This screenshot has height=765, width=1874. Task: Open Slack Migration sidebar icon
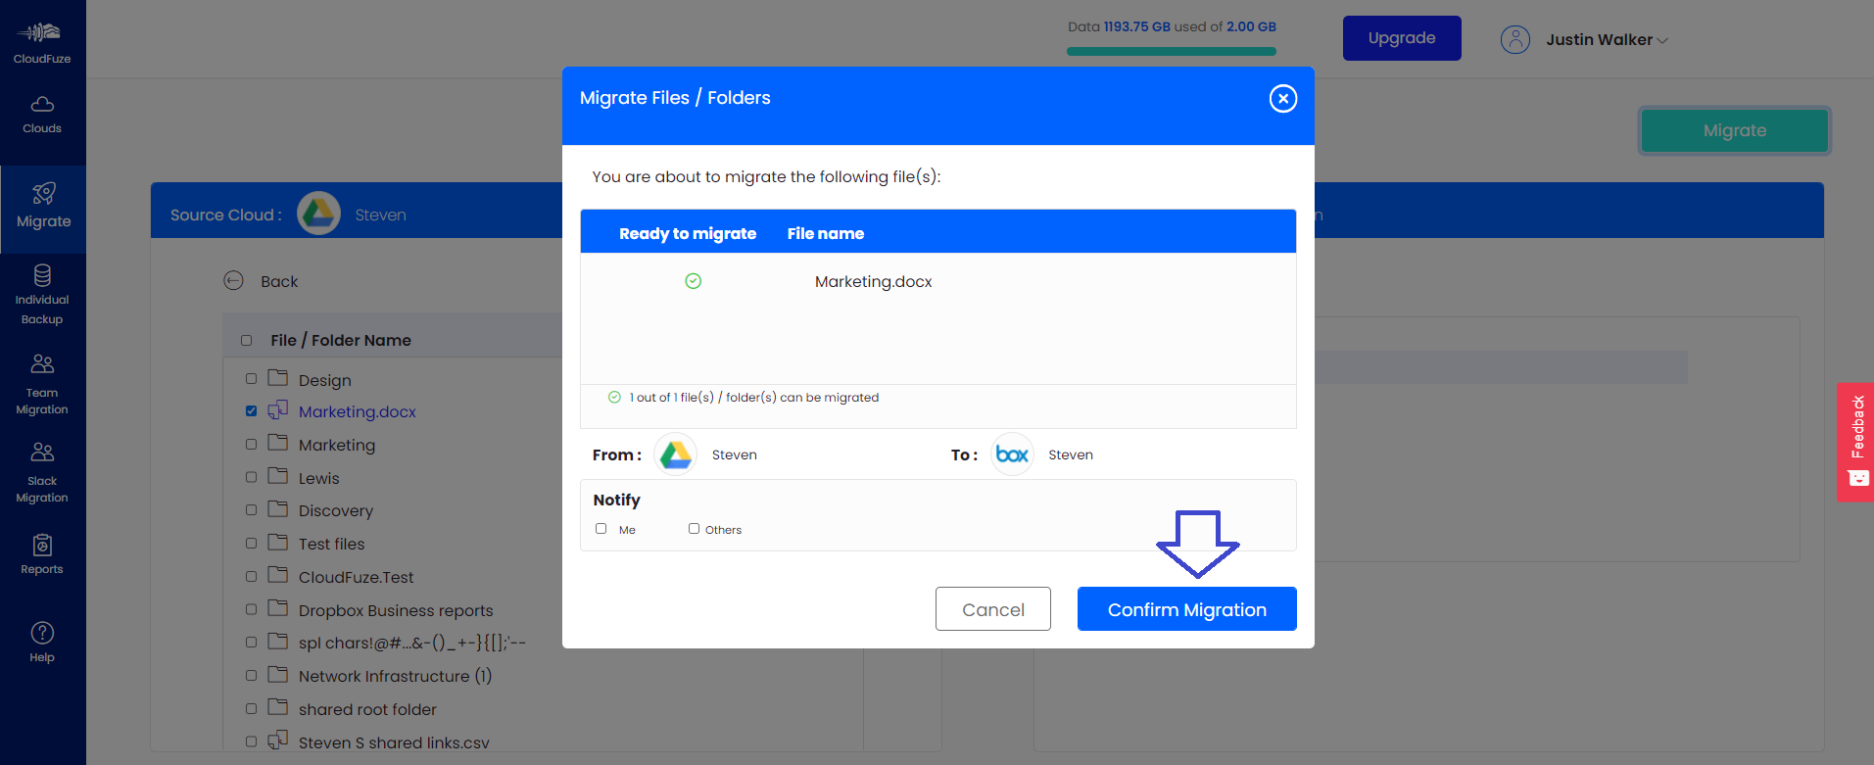[42, 453]
